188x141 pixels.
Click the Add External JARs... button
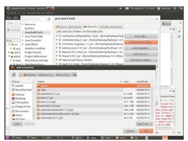141,42
